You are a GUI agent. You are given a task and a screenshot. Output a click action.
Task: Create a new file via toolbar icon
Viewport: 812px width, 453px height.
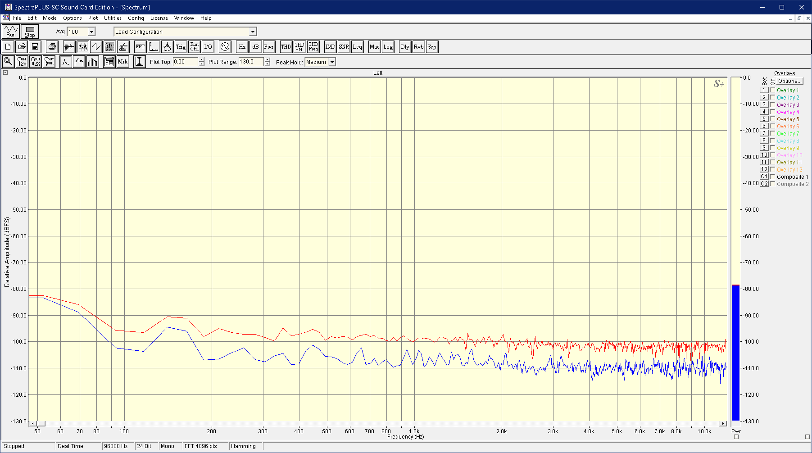[x=8, y=47]
